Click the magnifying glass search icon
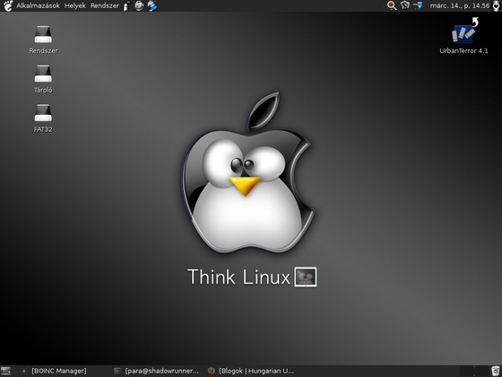502x377 pixels. [x=392, y=5]
